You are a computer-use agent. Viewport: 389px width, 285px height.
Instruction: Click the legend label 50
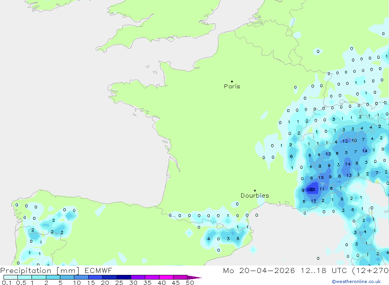pyautogui.click(x=190, y=283)
